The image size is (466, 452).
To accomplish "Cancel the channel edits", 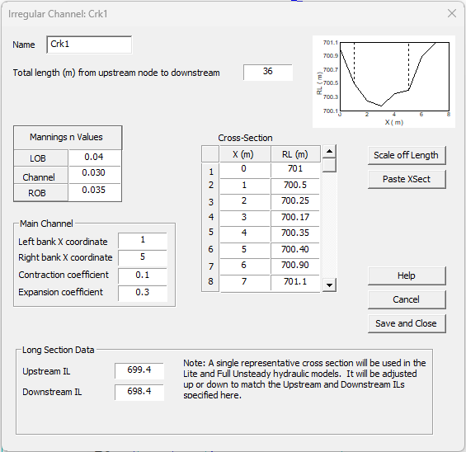I will [407, 299].
